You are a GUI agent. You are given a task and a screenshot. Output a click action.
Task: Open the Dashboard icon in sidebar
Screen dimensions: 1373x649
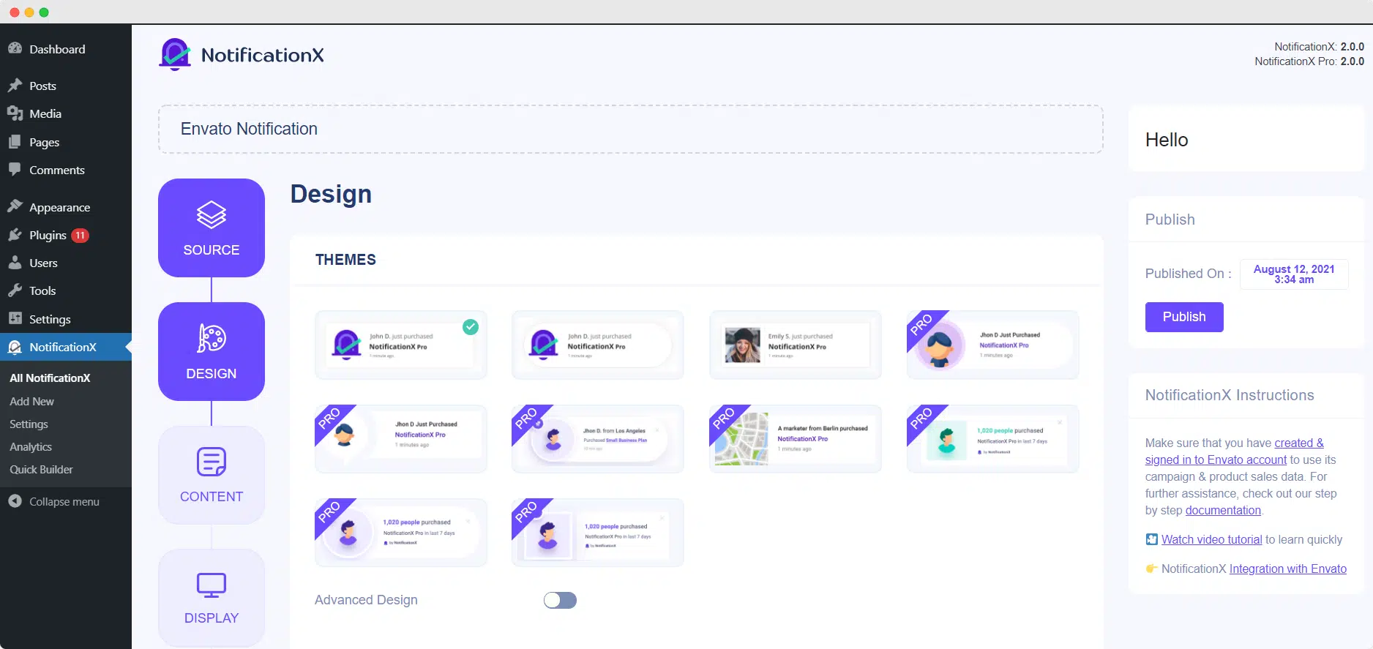tap(15, 49)
